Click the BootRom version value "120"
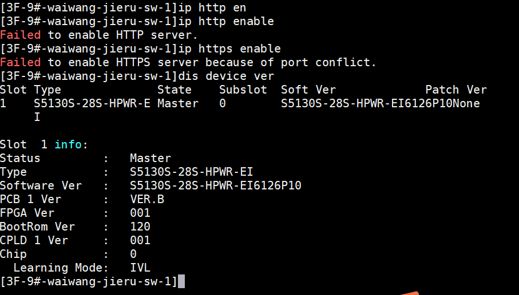Image resolution: width=519 pixels, height=295 pixels. (140, 227)
